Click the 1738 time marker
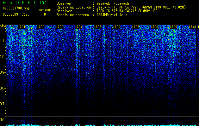Viewport: 199px width, 126px height. (155, 27)
